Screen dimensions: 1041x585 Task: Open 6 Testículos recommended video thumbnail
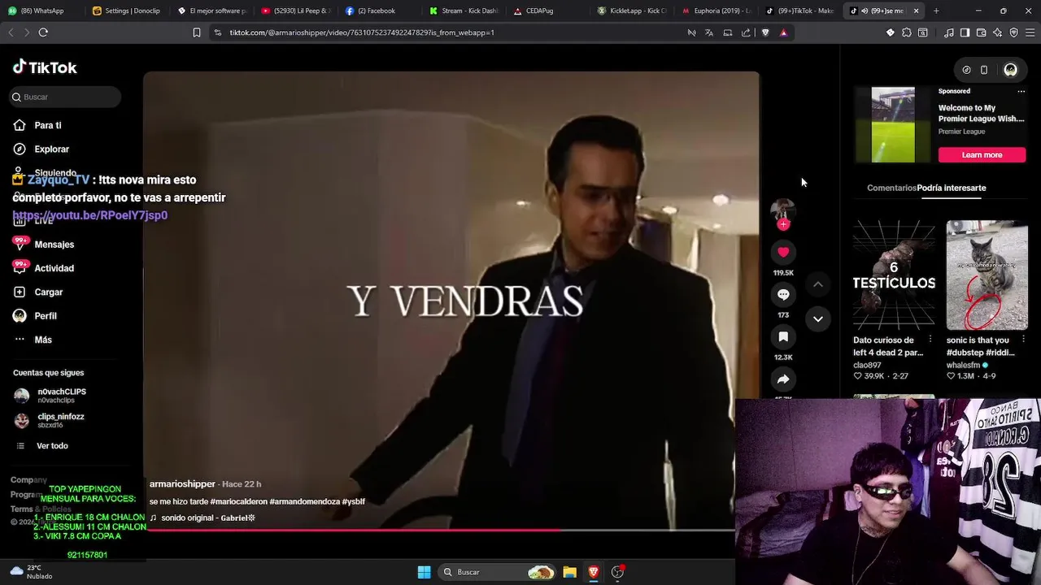point(894,275)
